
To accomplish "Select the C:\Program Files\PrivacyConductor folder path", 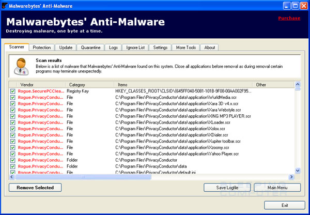I will coord(146,160).
